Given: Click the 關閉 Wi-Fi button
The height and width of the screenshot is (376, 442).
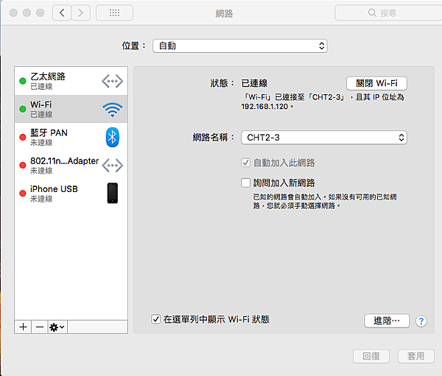Looking at the screenshot, I should 376,83.
